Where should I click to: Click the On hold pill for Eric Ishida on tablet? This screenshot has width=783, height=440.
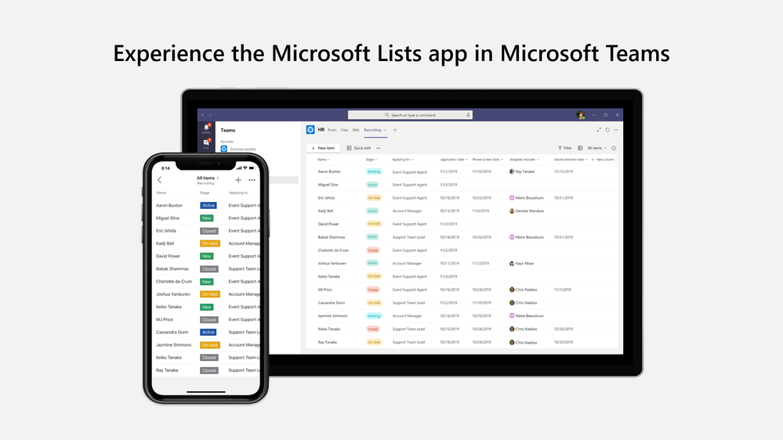374,198
